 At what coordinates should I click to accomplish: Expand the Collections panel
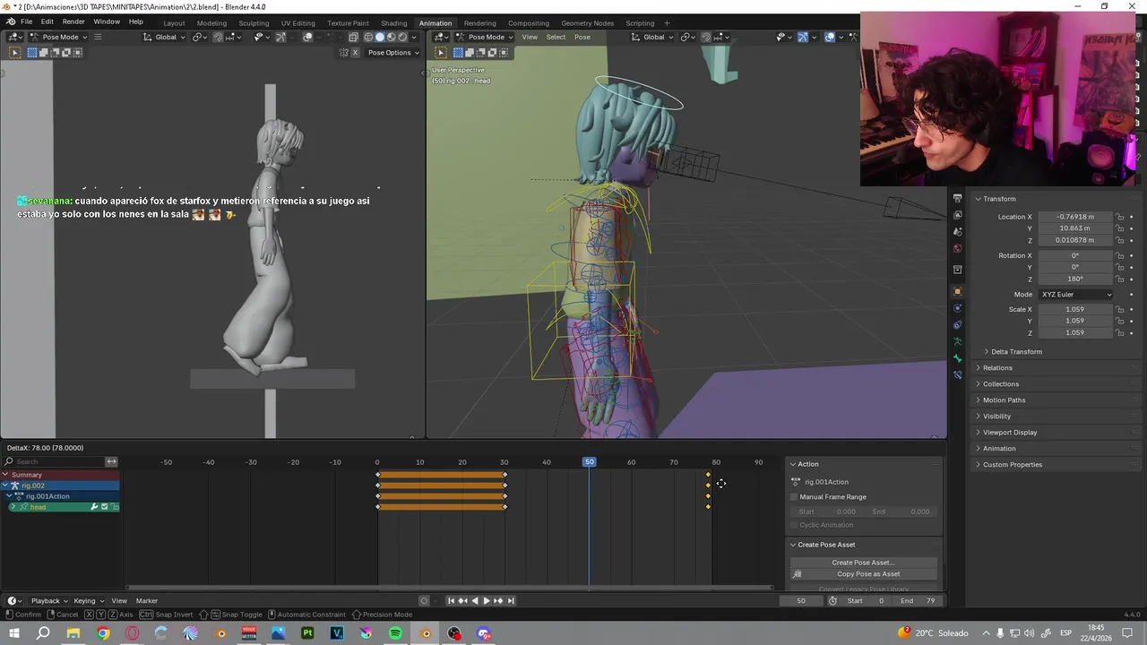[1001, 384]
